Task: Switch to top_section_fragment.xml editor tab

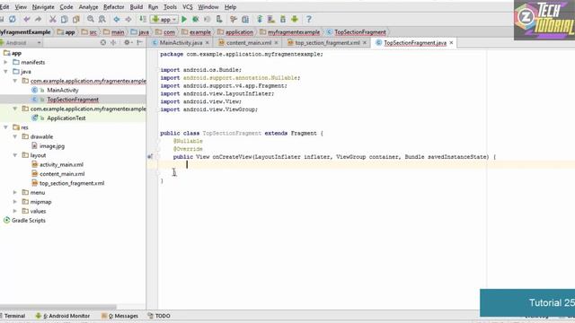Action: tap(327, 43)
